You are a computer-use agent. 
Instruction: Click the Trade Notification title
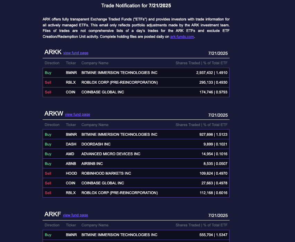coord(136,6)
